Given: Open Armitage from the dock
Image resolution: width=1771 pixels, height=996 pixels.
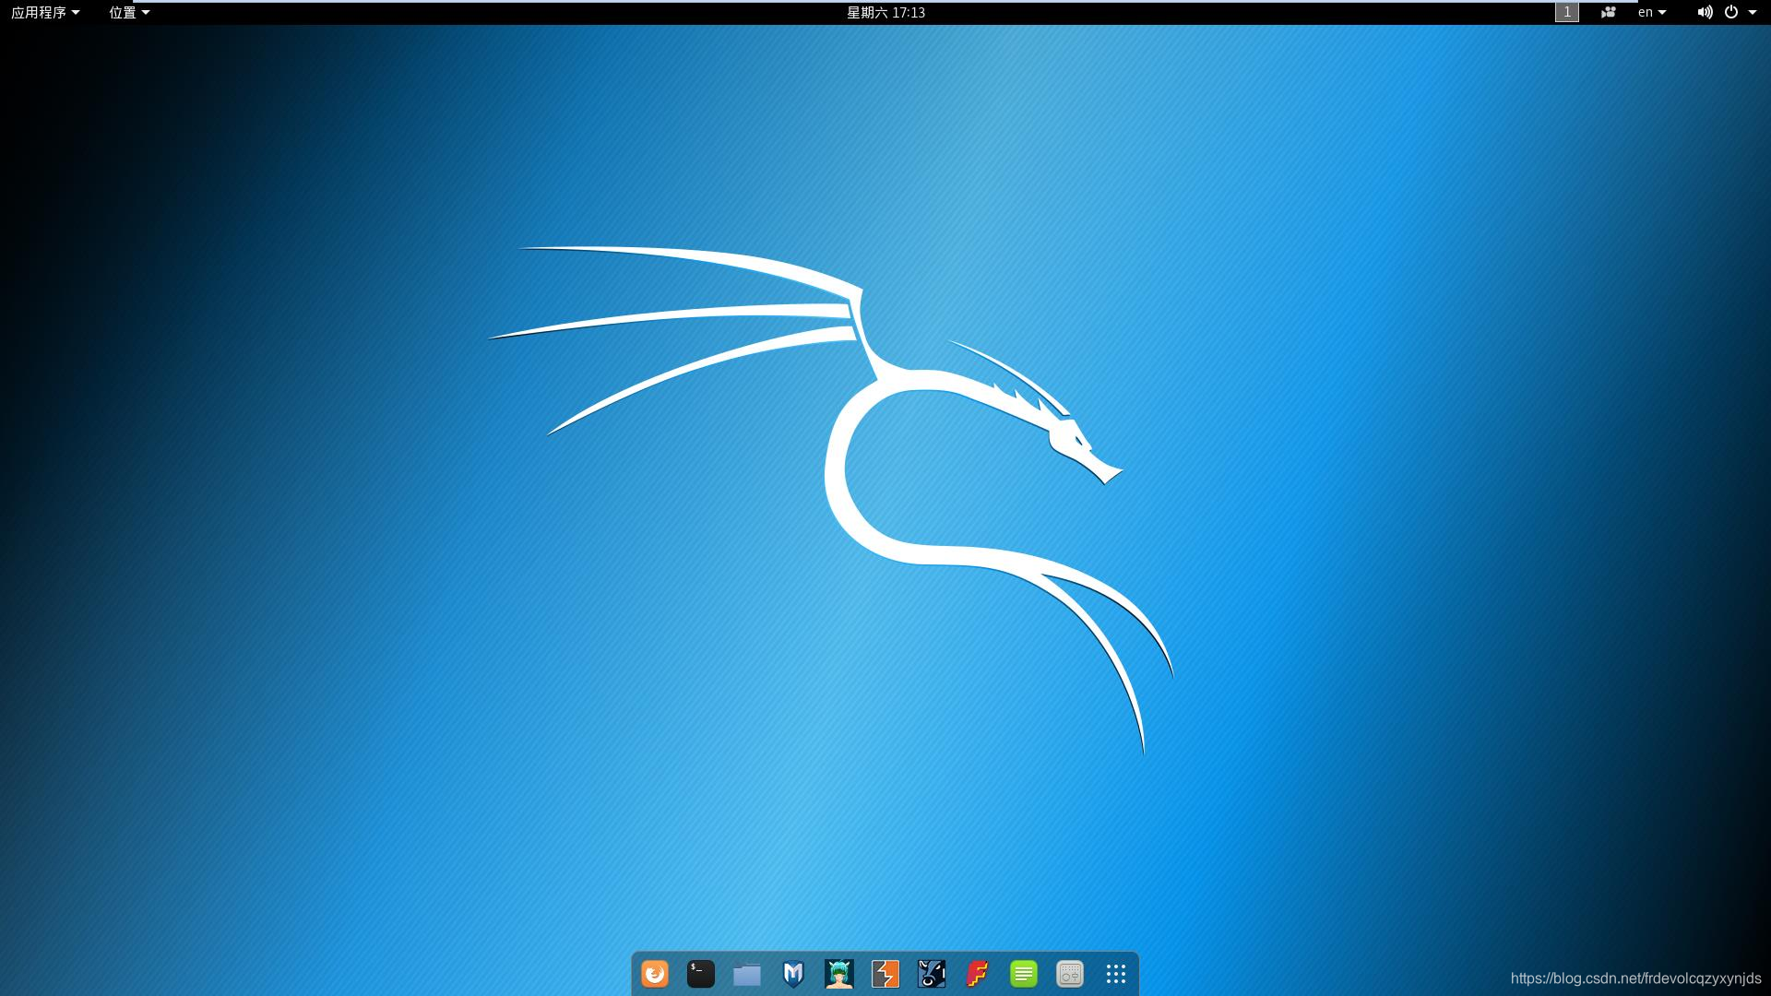Looking at the screenshot, I should click(x=839, y=974).
